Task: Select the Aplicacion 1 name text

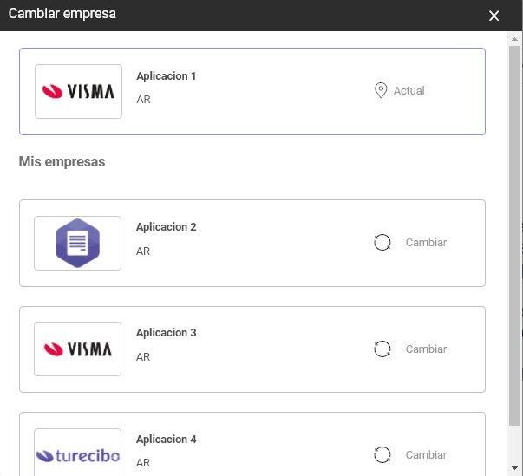Action: (x=167, y=76)
